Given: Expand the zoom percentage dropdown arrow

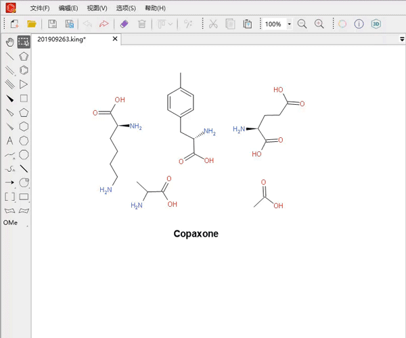Looking at the screenshot, I should (x=289, y=24).
